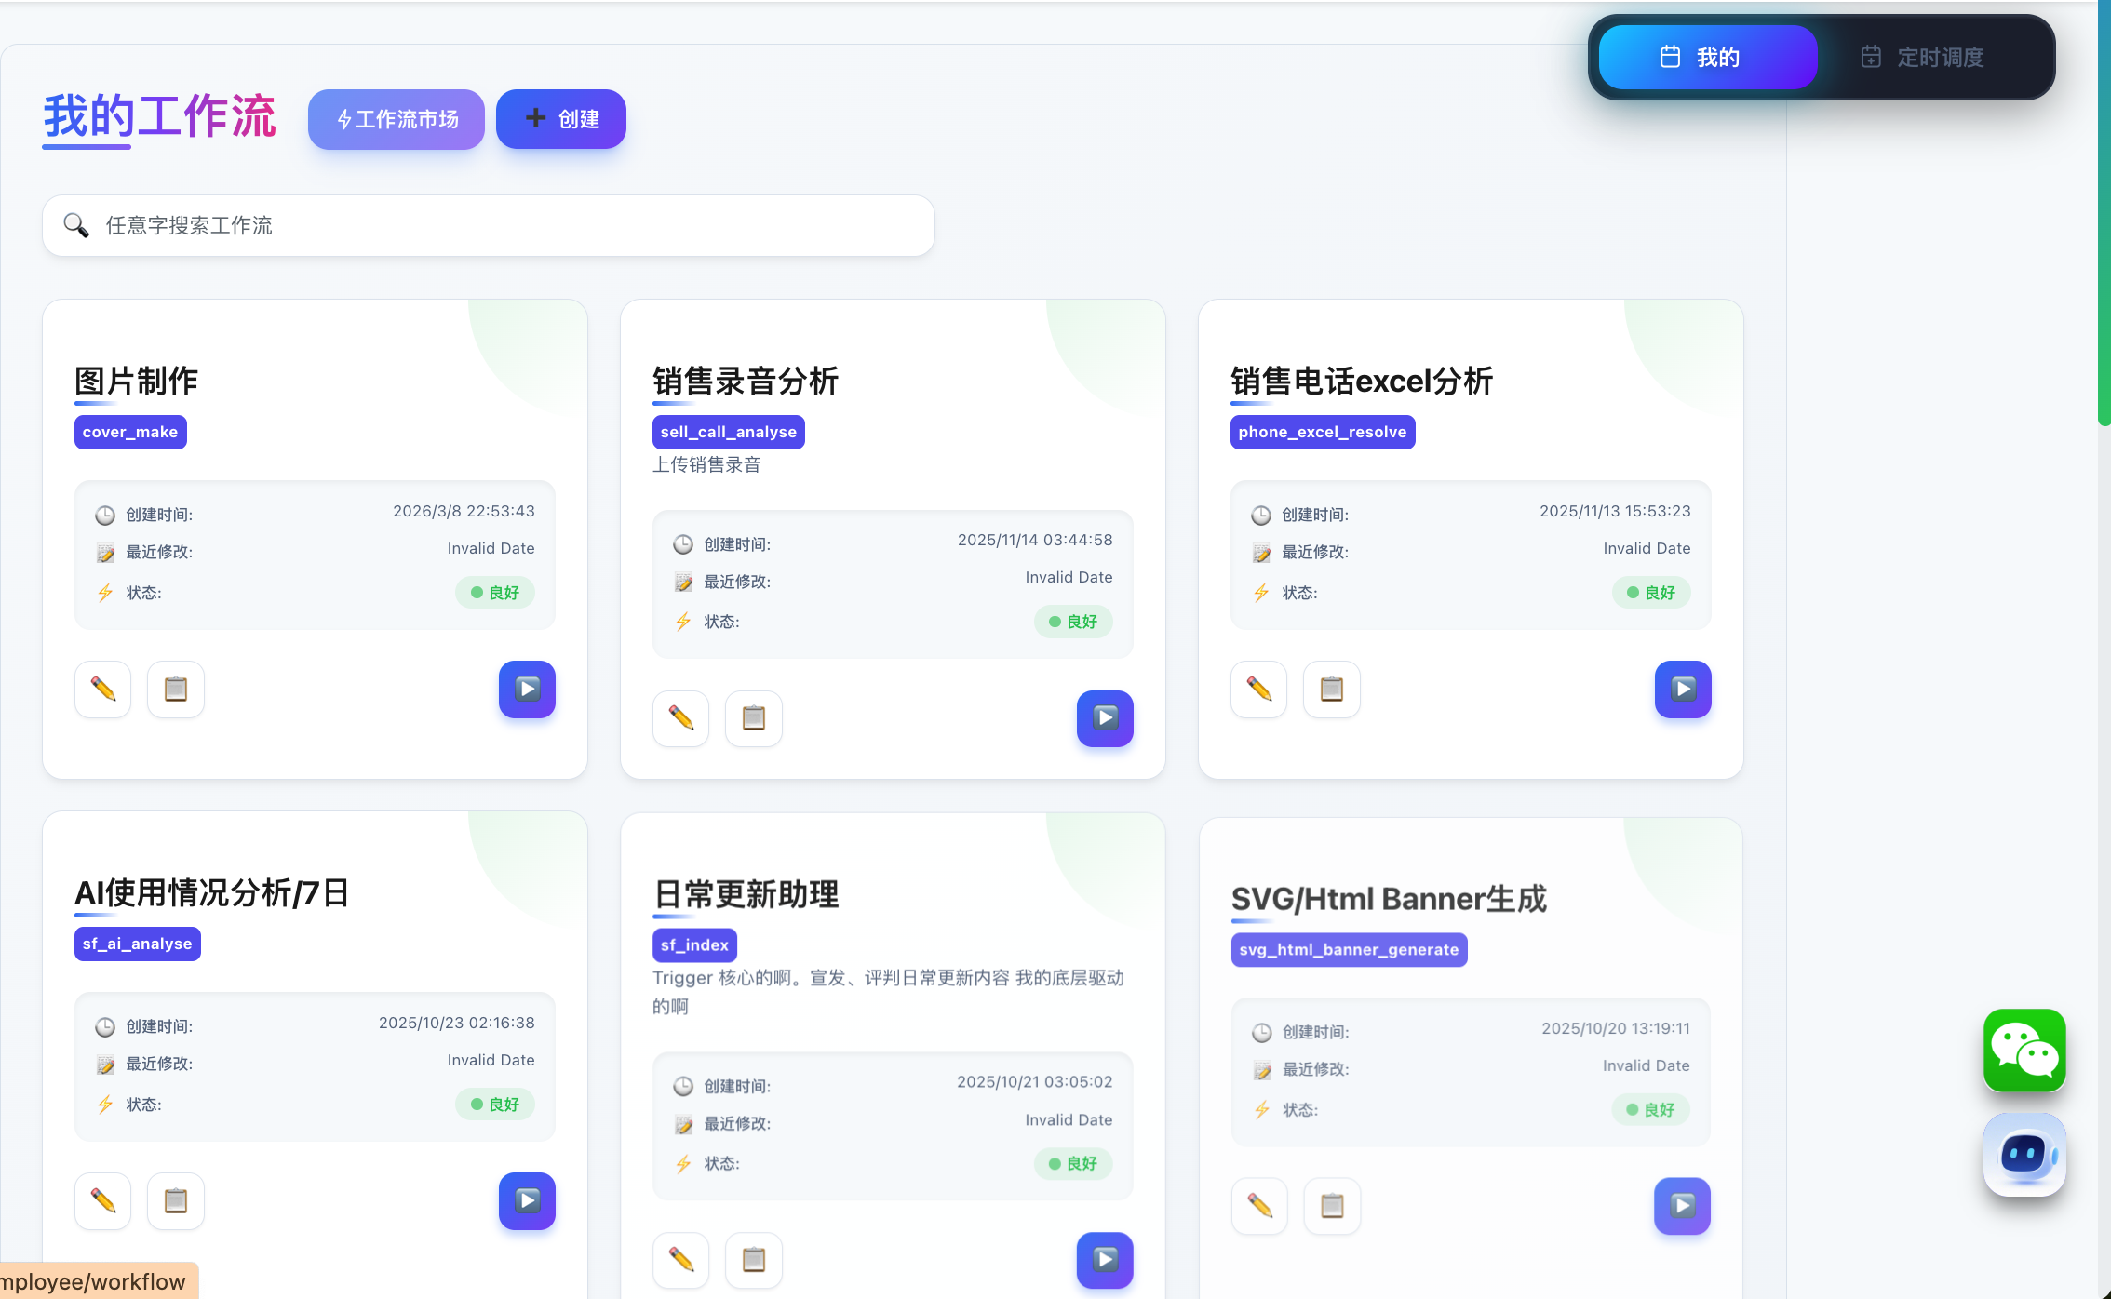Open the 工作流市场 button
Screen dimensions: 2111x1299
click(397, 119)
